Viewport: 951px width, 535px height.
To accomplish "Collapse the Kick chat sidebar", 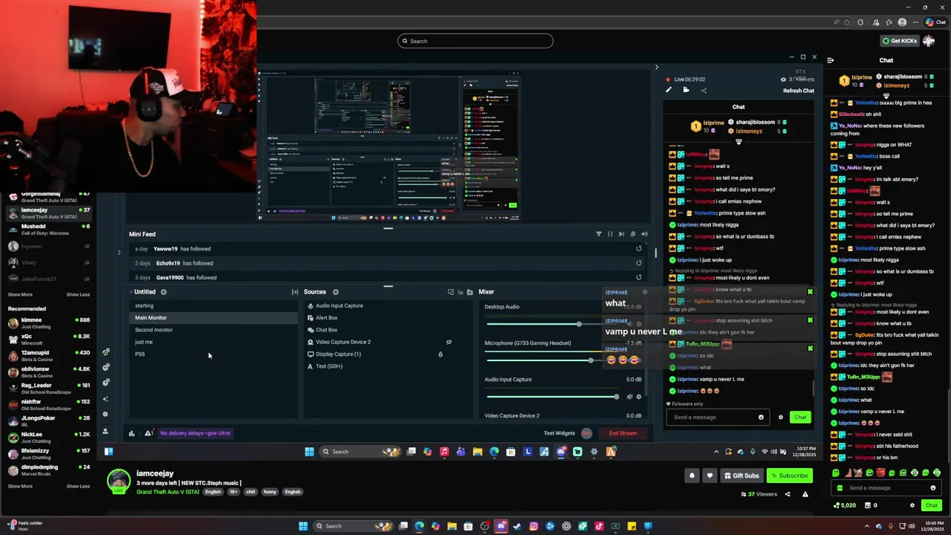I will 830,60.
